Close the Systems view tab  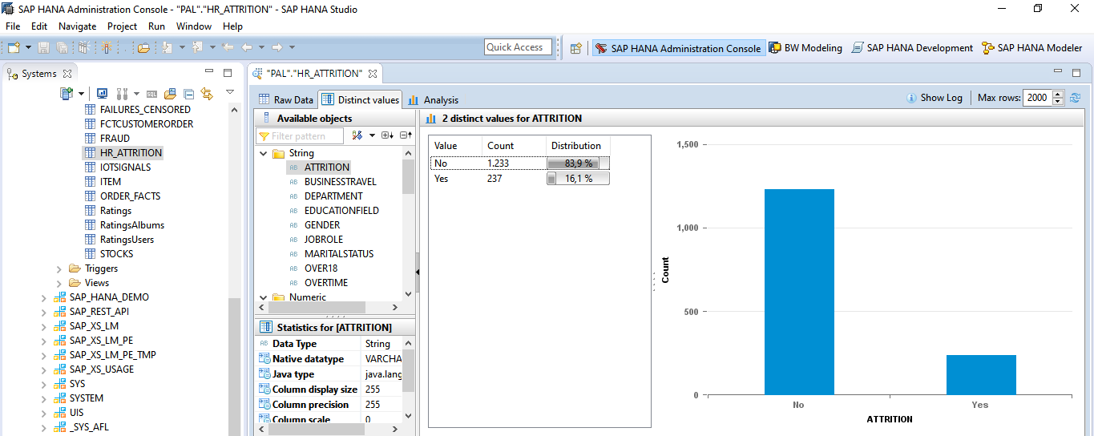(x=67, y=74)
